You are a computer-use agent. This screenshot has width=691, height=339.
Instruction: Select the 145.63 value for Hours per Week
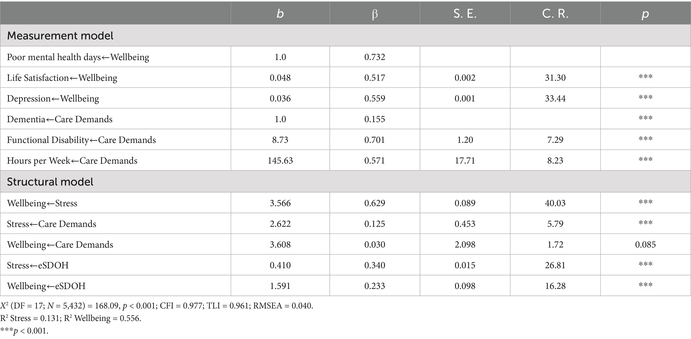coord(280,161)
